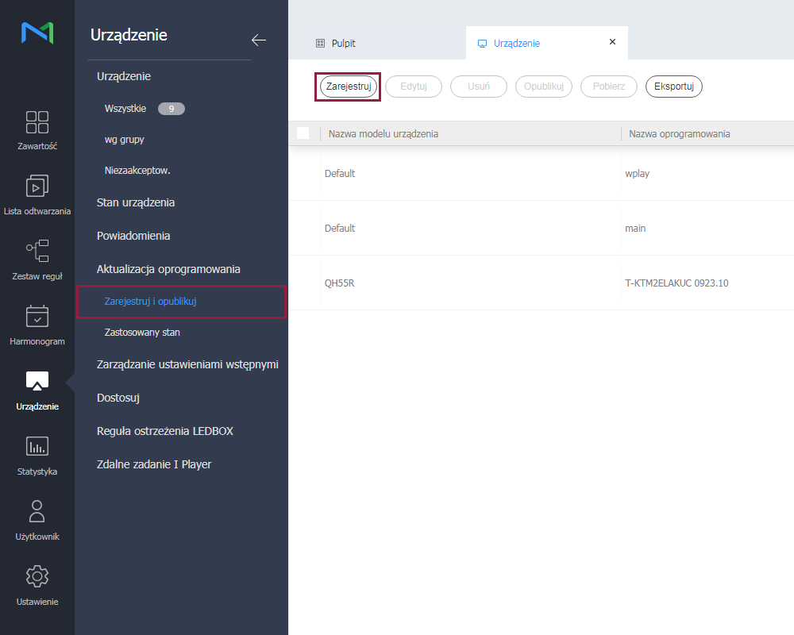
Task: Open Zastosowany stan submenu item
Action: 142,333
